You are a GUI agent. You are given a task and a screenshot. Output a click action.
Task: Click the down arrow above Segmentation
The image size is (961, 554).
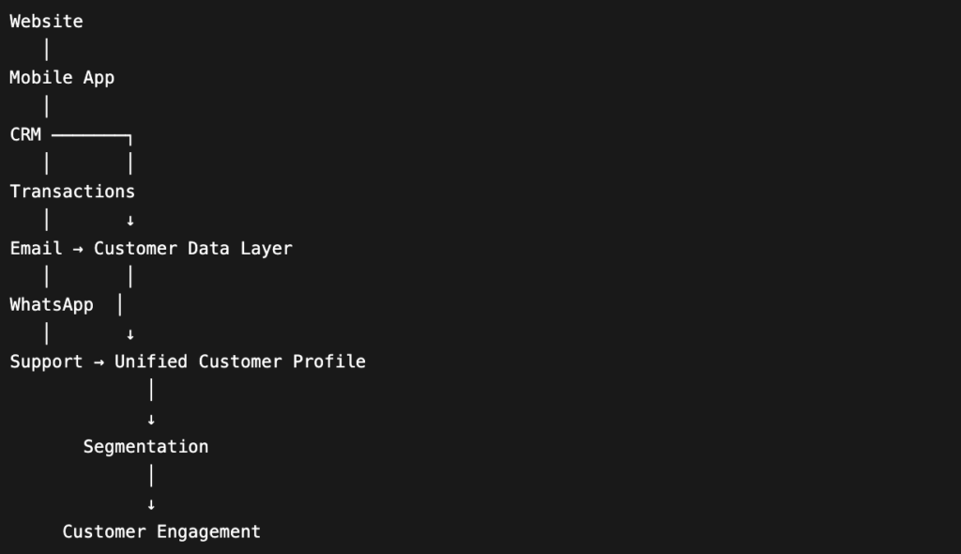[151, 420]
